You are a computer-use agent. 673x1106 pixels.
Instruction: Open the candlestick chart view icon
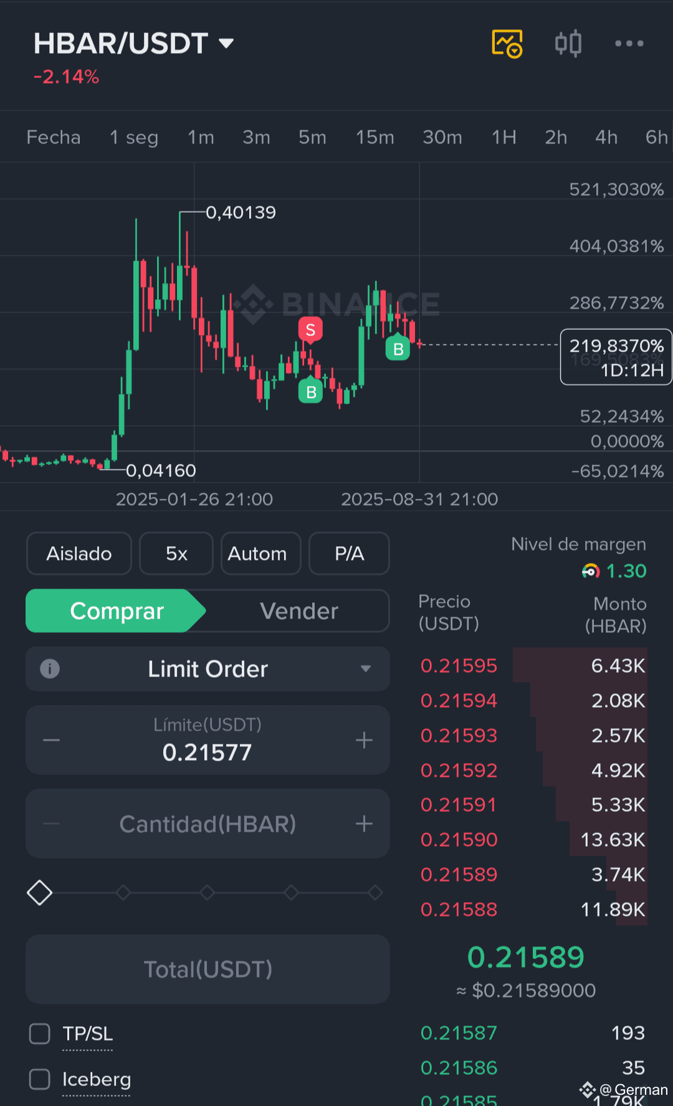click(x=568, y=44)
